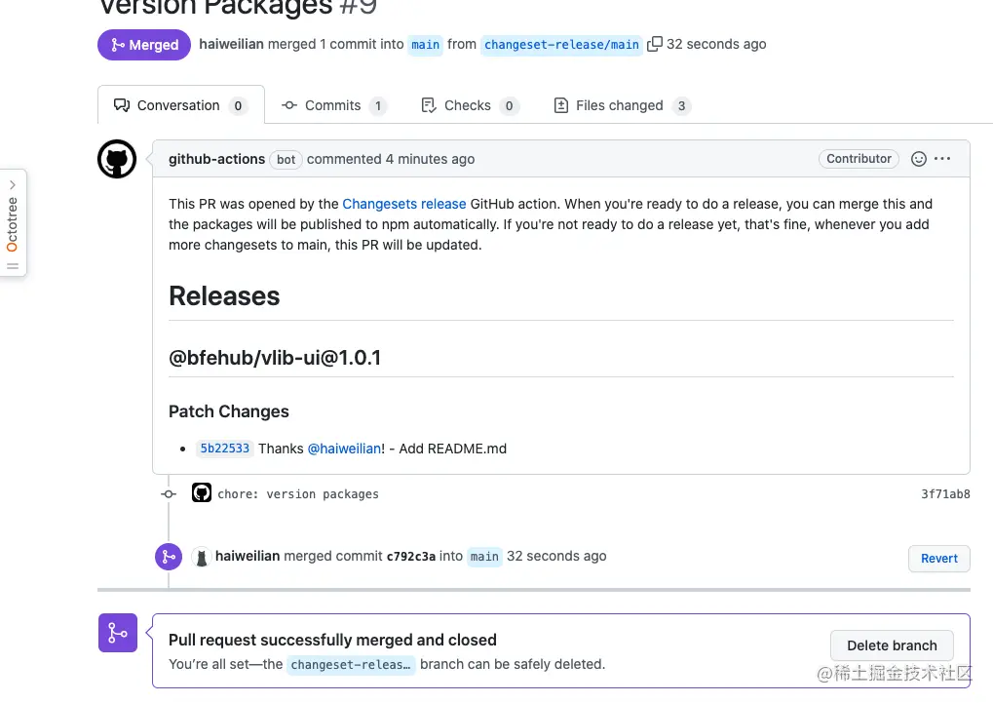
Task: Select the Conversation tab
Action: click(180, 105)
